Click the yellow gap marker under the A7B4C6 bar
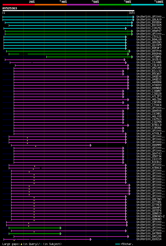Image resolution: width=166 pixels, height=246 pixels. [x=33, y=169]
